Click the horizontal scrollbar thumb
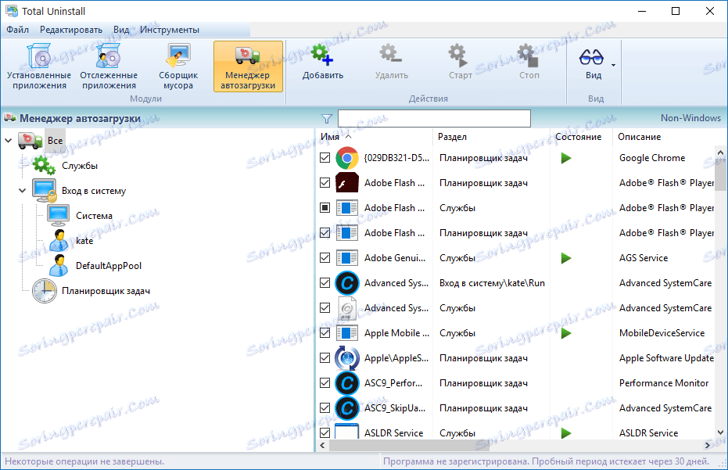This screenshot has width=728, height=470. 410,446
